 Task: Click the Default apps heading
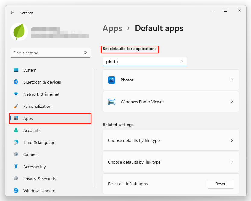[159, 28]
